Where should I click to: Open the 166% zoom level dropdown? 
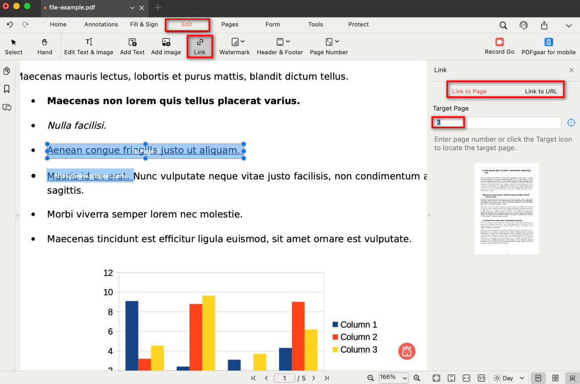[394, 378]
